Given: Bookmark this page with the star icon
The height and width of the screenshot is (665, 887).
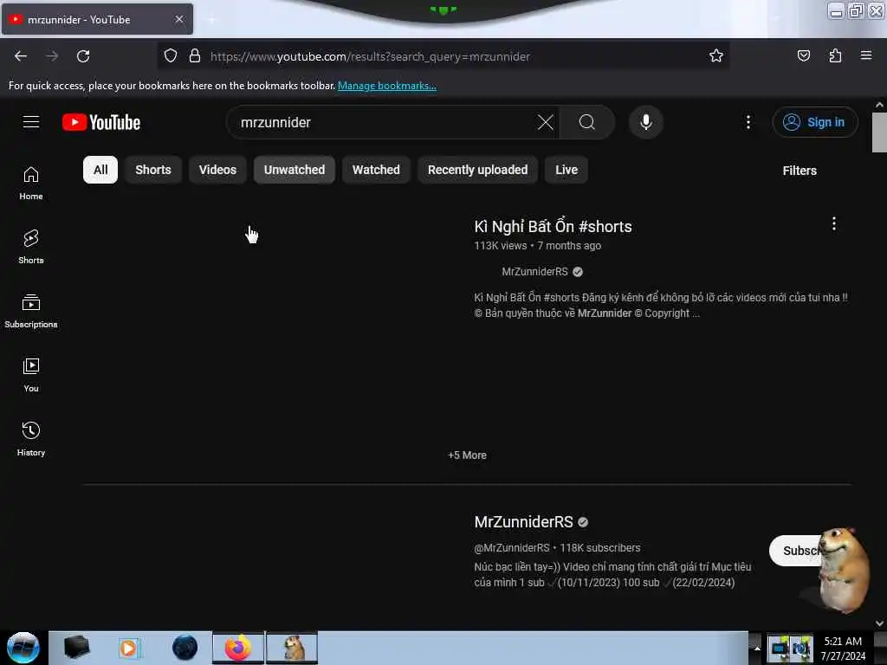Looking at the screenshot, I should pos(716,55).
